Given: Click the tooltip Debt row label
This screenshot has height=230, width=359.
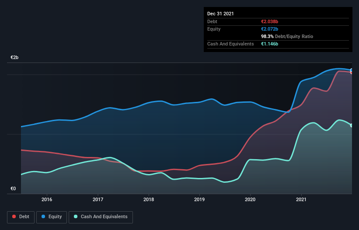Looking at the screenshot, I should 212,21.
